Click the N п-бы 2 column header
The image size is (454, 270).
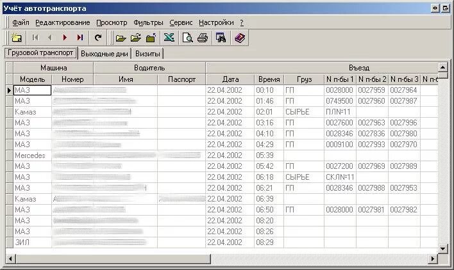[373, 79]
